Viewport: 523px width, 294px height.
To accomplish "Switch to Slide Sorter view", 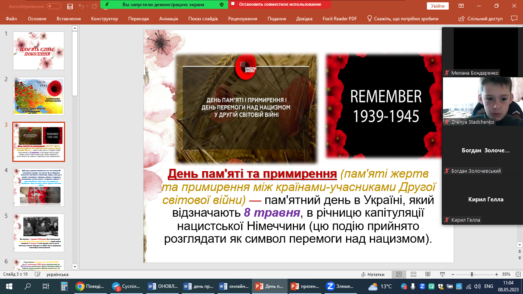I will click(x=413, y=274).
